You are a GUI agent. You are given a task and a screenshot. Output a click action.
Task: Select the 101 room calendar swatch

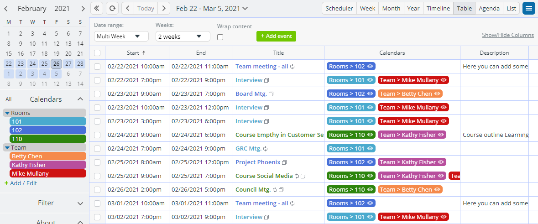48,121
